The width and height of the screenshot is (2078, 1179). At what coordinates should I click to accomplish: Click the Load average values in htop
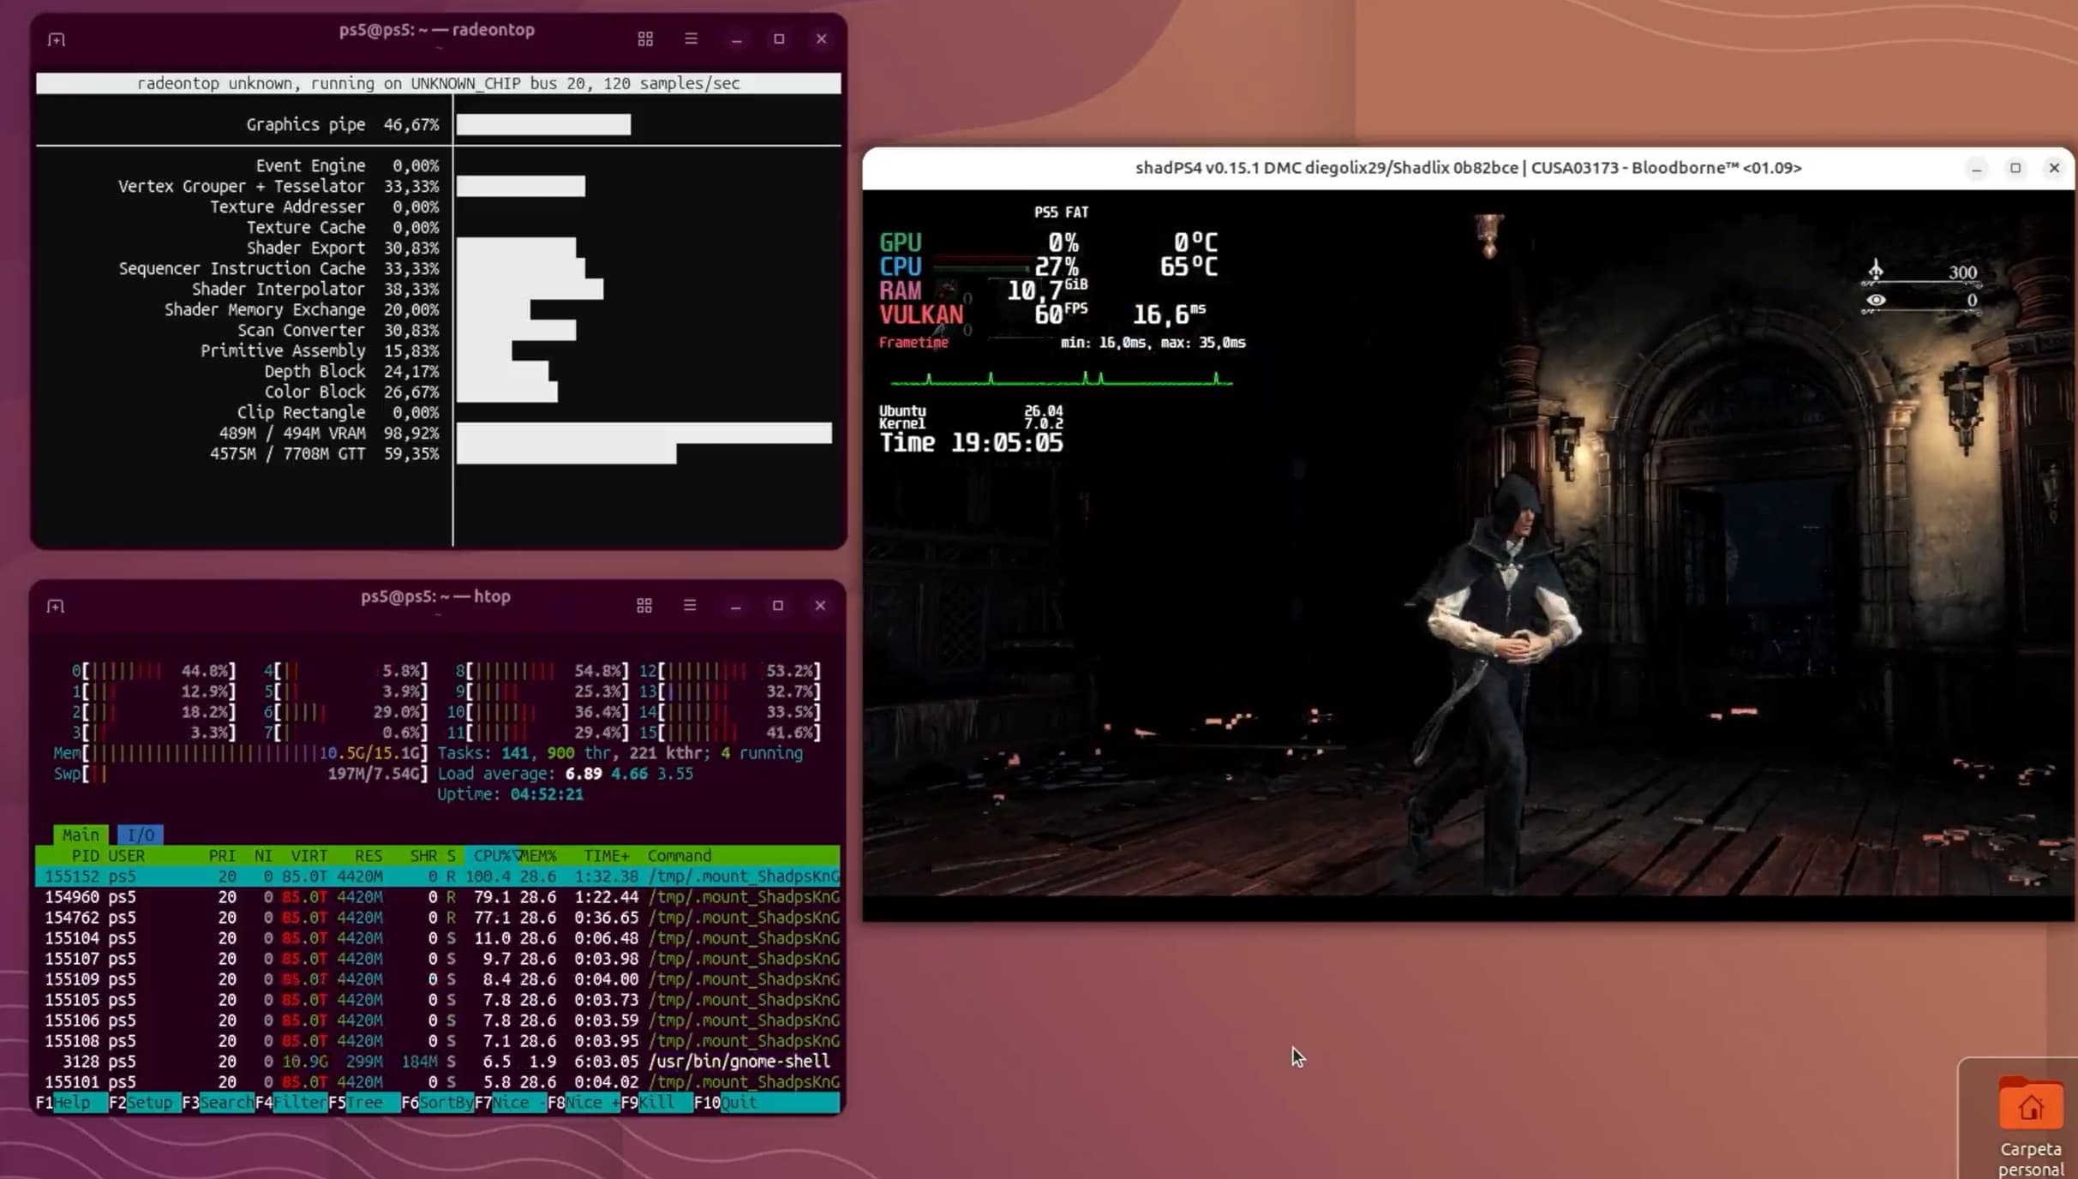pos(629,774)
